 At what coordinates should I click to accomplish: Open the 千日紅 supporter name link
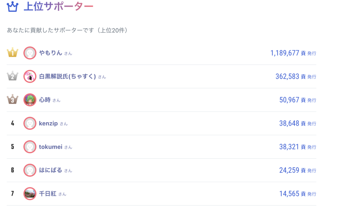point(48,194)
